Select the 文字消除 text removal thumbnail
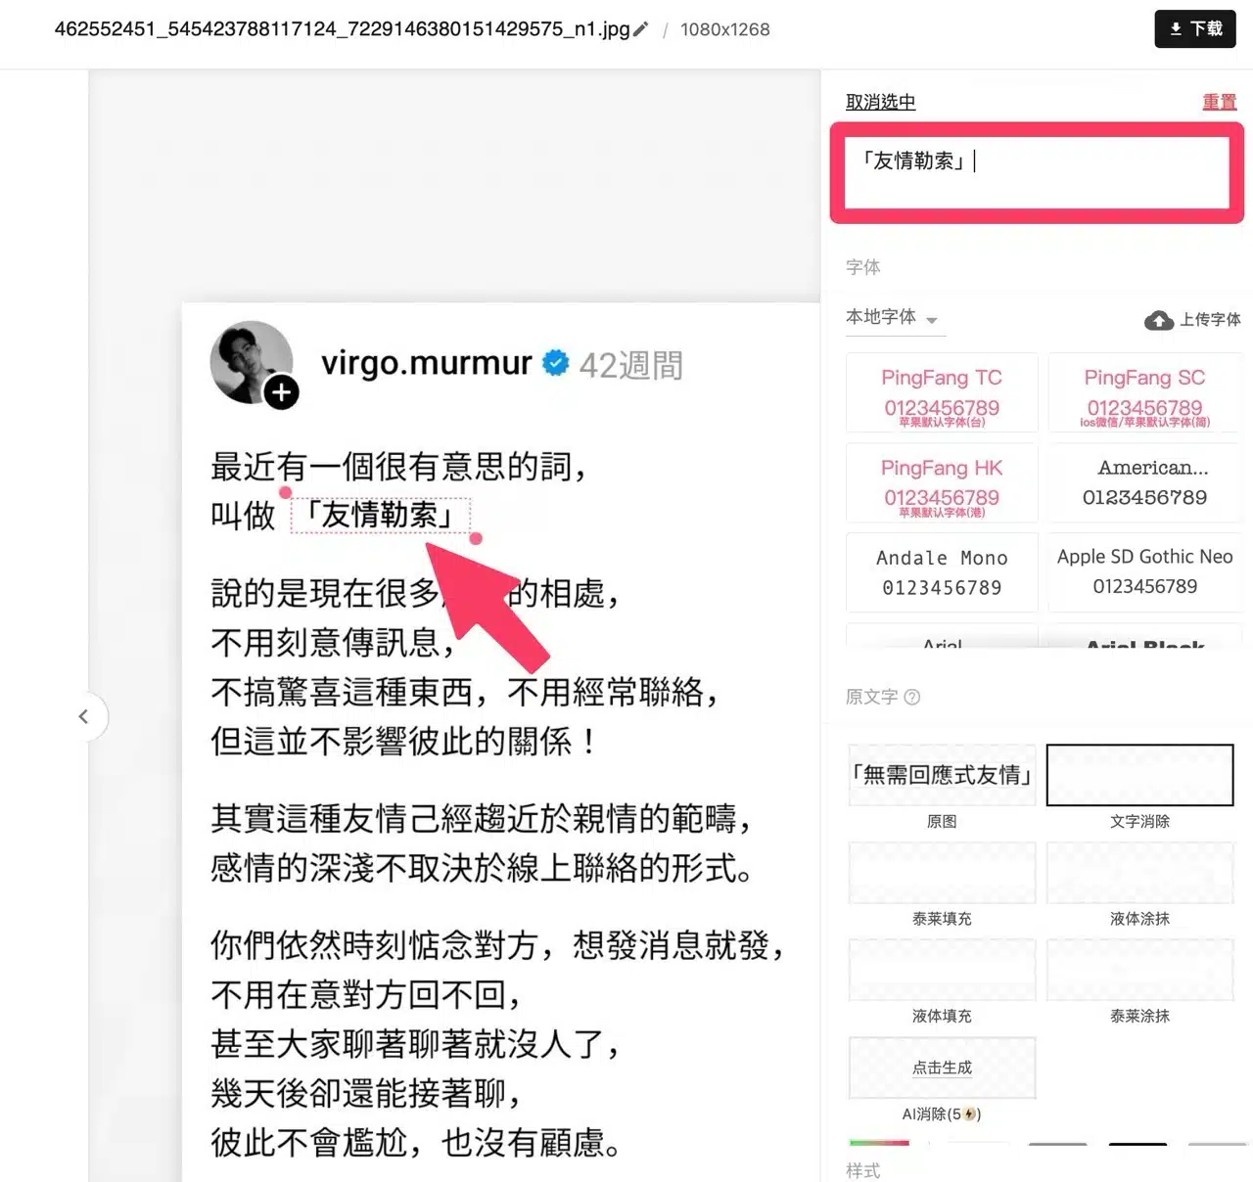 1139,775
